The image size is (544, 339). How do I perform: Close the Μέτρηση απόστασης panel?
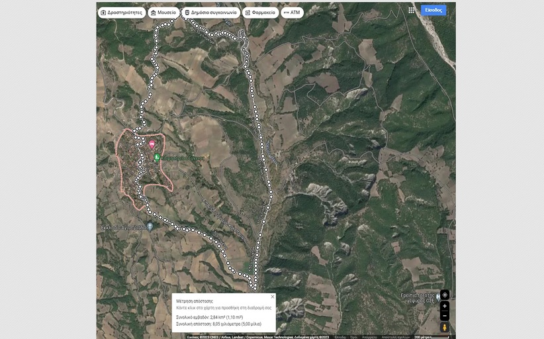[x=273, y=297]
